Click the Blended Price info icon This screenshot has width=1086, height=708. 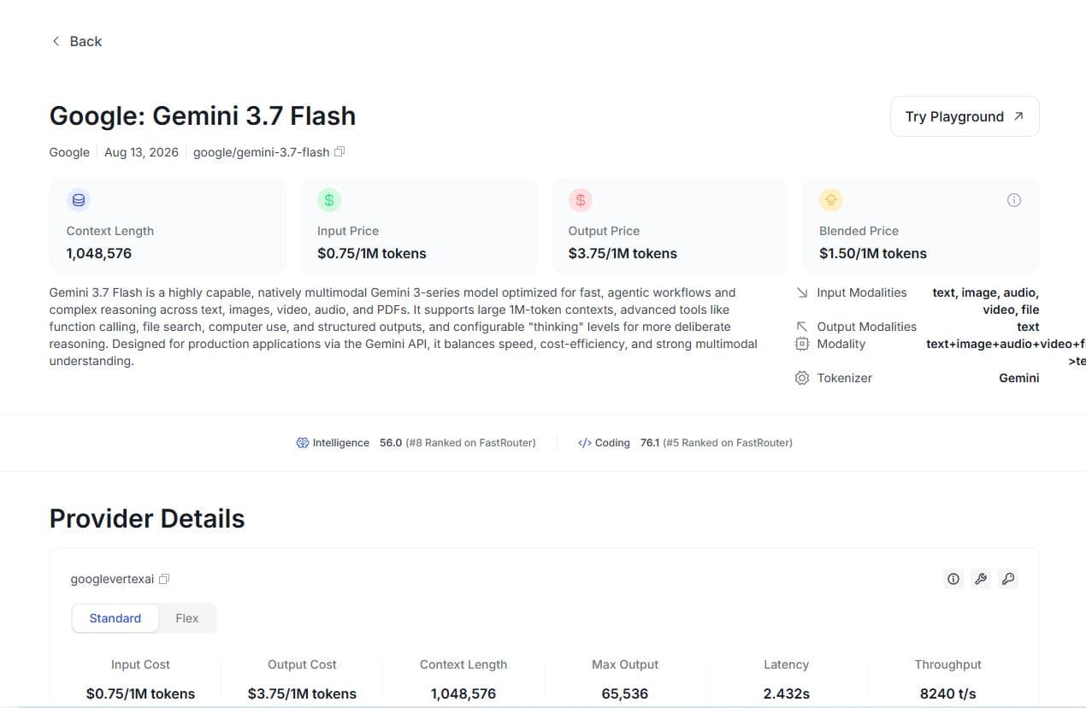tap(1014, 200)
